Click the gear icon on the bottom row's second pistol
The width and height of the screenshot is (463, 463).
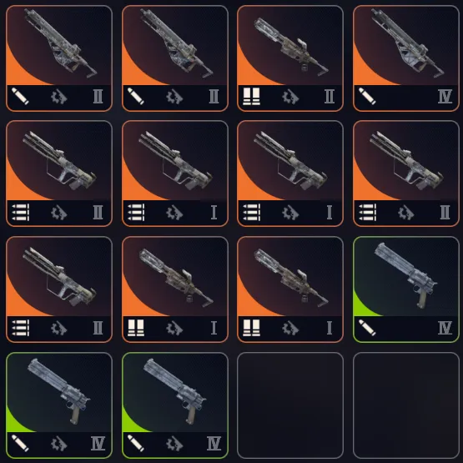[x=174, y=444]
